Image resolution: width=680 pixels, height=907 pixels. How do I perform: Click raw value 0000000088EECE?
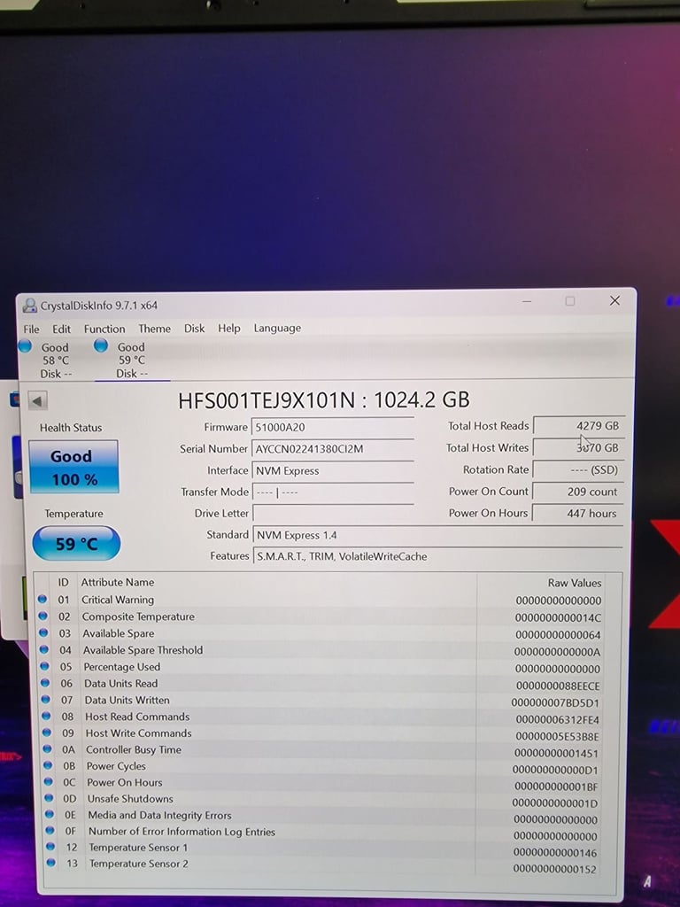(x=558, y=686)
